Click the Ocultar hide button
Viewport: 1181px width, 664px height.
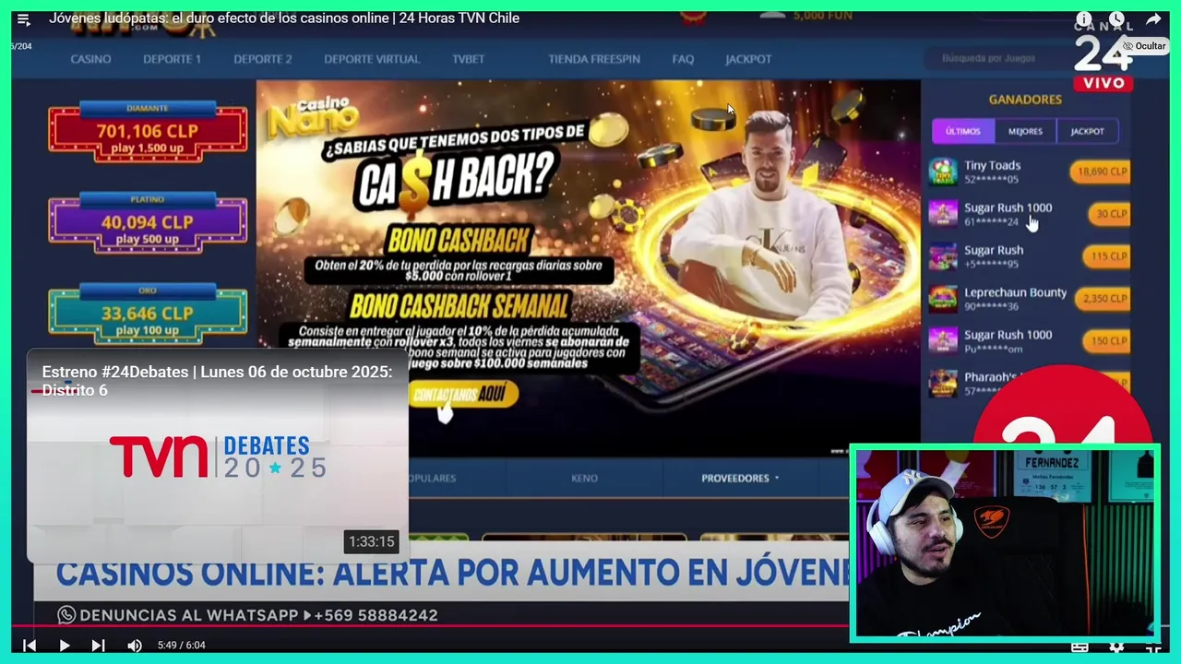[x=1143, y=46]
